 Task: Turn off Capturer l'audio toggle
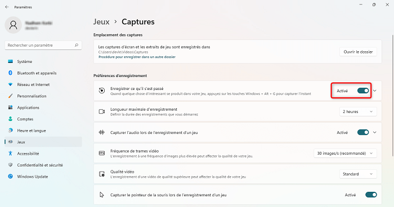coord(363,132)
